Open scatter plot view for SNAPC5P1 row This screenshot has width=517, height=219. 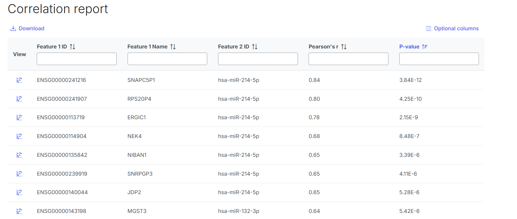point(19,80)
